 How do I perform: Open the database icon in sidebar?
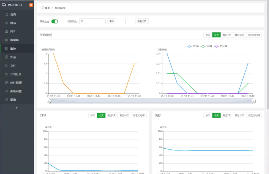pyautogui.click(x=7, y=40)
